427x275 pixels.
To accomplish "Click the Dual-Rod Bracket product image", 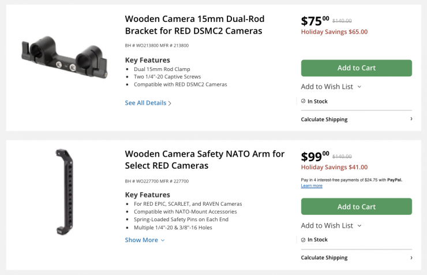I will (63, 60).
